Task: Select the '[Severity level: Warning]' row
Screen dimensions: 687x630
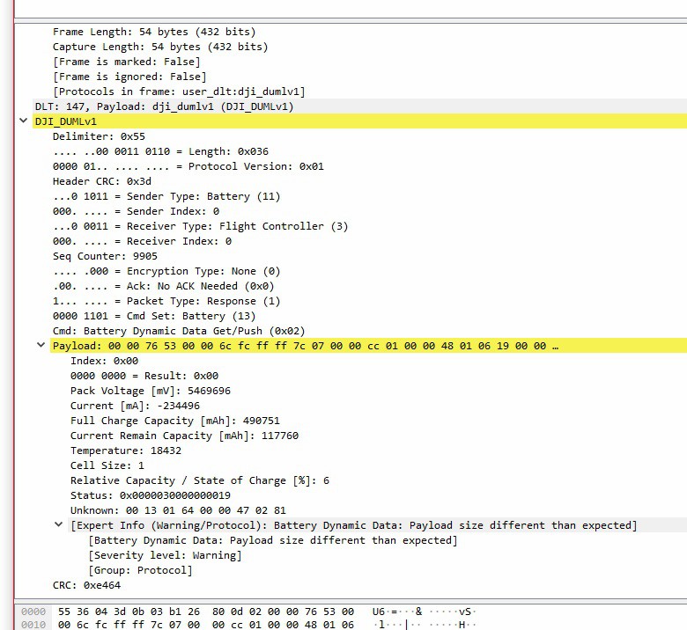Action: pos(165,555)
